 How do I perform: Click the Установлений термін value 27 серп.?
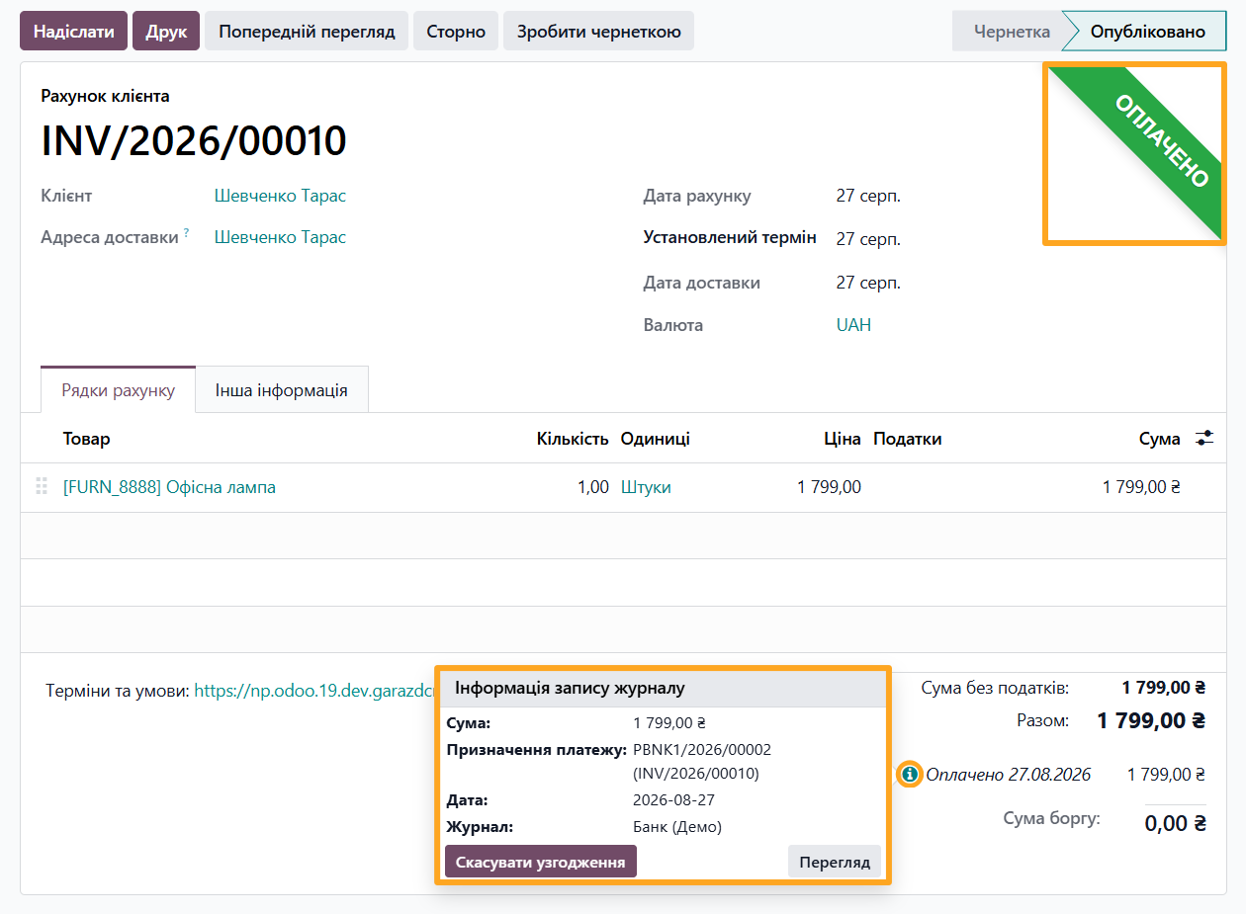coord(868,239)
